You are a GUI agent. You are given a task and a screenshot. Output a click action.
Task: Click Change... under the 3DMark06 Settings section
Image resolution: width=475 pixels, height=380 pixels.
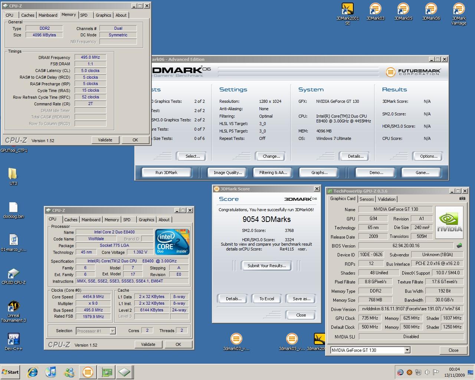pos(271,156)
